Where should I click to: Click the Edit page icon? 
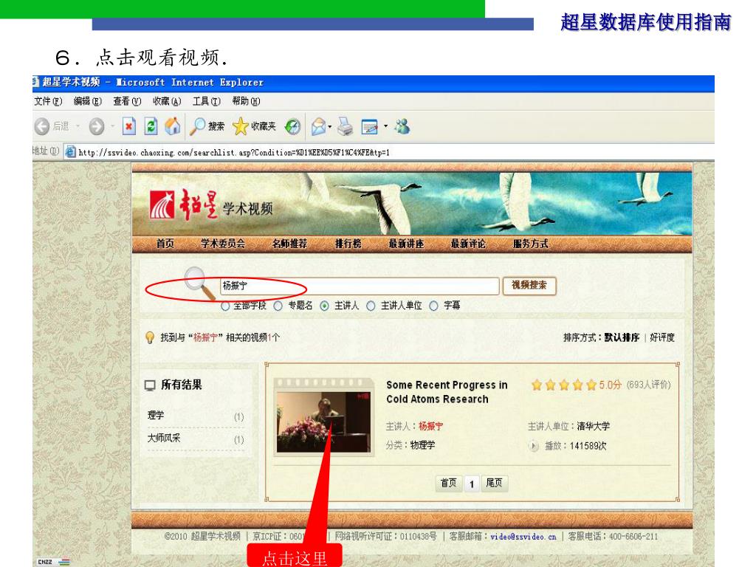click(370, 126)
